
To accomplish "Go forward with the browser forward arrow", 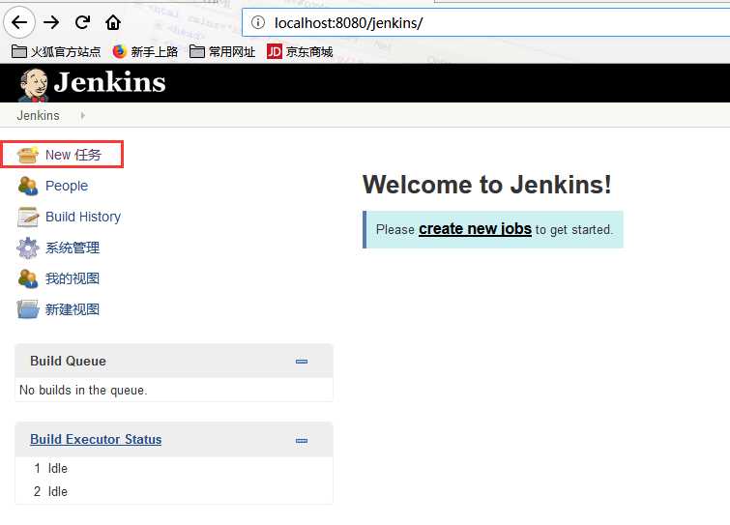I will 51,22.
